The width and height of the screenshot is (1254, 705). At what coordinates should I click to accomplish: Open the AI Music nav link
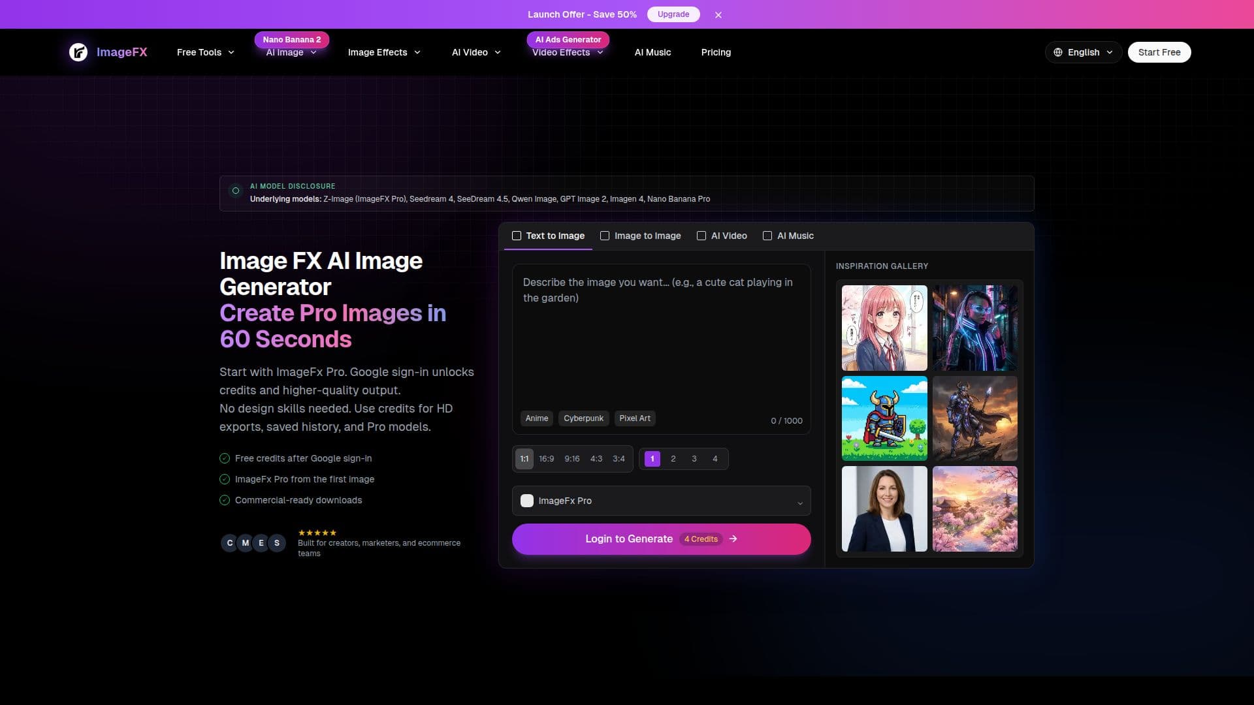652,52
